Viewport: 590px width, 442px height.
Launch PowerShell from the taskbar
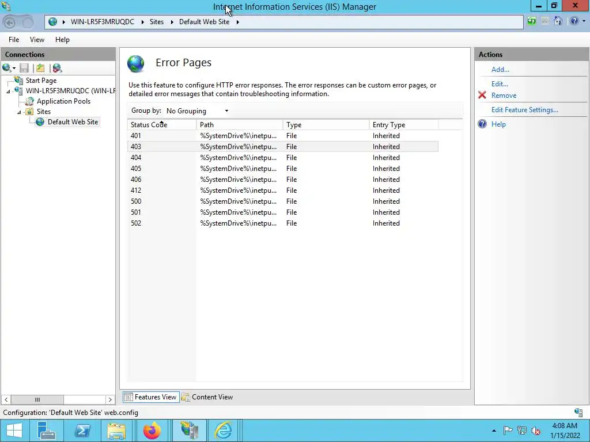point(82,430)
